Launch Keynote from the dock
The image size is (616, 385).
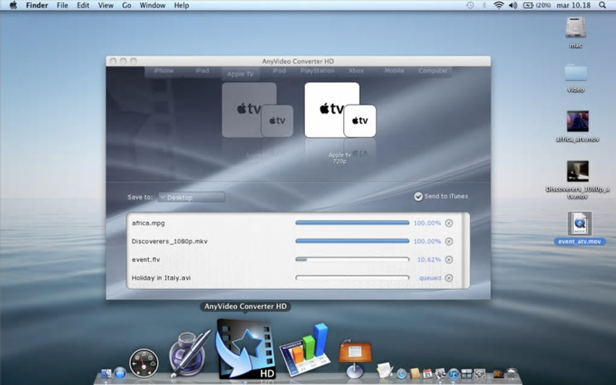(355, 358)
